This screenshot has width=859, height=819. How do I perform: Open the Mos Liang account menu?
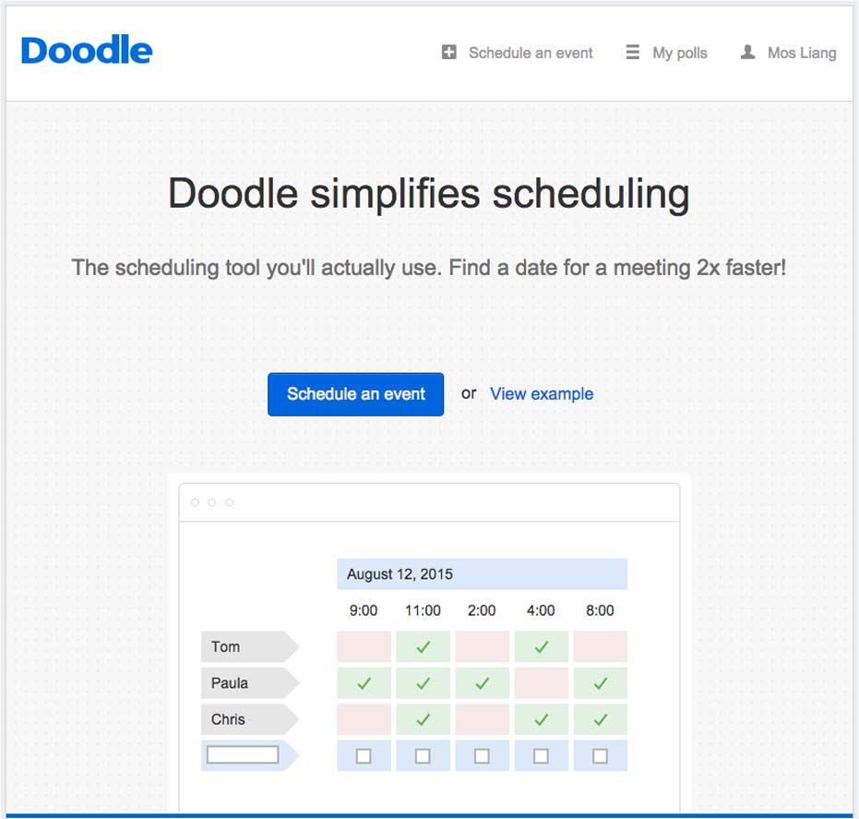pyautogui.click(x=802, y=53)
